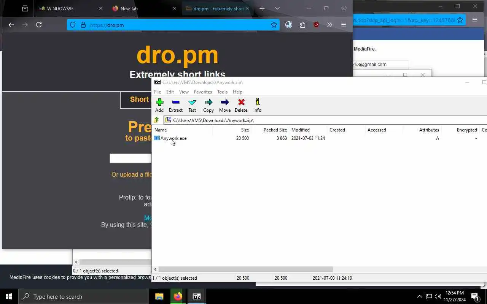Switch to Firefox on the taskbar
487x304 pixels.
(x=178, y=296)
